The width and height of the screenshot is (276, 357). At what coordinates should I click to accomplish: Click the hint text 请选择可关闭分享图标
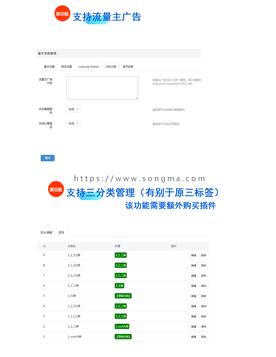tap(166, 124)
